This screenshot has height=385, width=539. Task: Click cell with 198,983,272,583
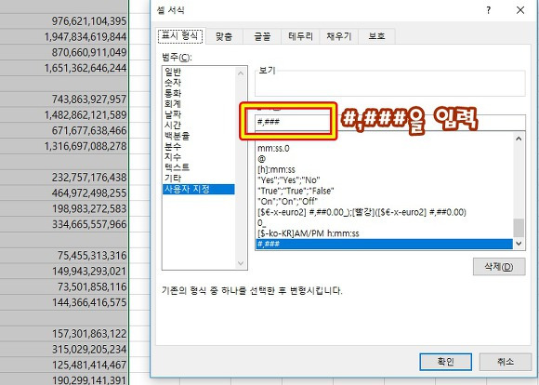[64, 208]
